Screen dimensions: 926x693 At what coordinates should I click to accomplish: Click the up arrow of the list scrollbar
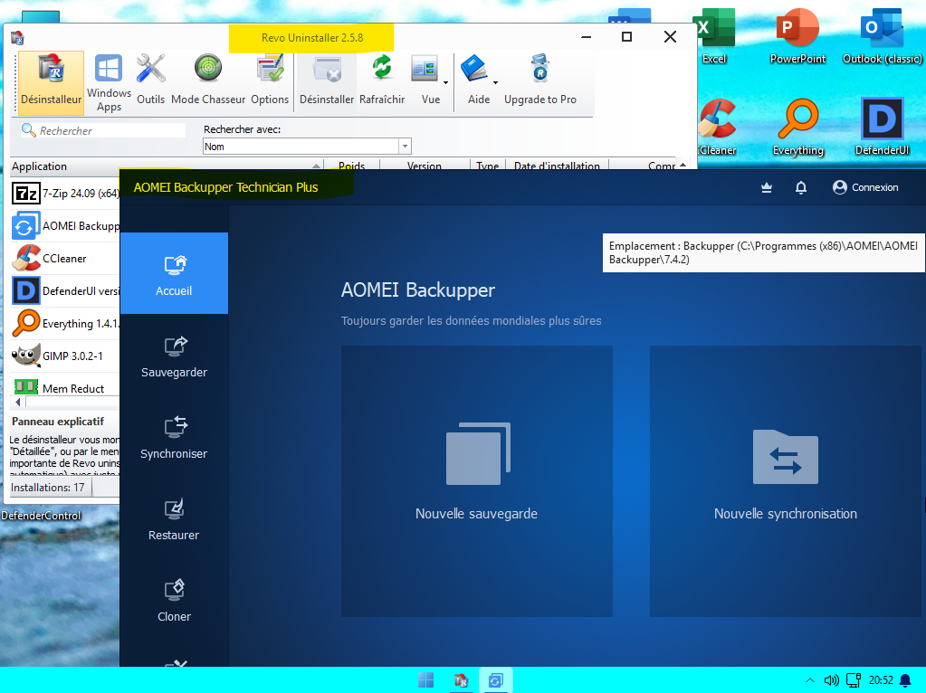click(x=683, y=166)
